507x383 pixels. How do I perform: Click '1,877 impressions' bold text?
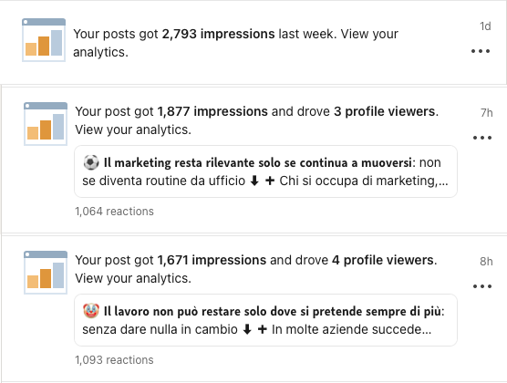point(212,111)
